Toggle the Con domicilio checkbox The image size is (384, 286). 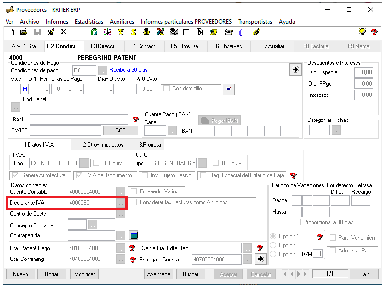pos(167,88)
